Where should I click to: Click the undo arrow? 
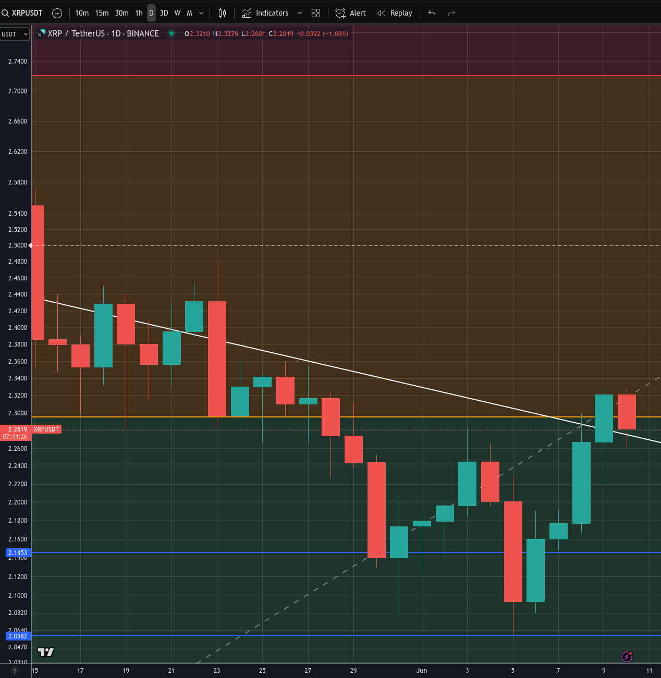click(x=432, y=13)
